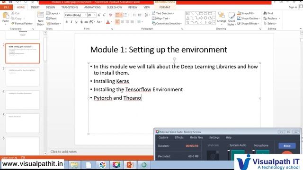
Task: Toggle Italic formatting
Action: click(71, 22)
